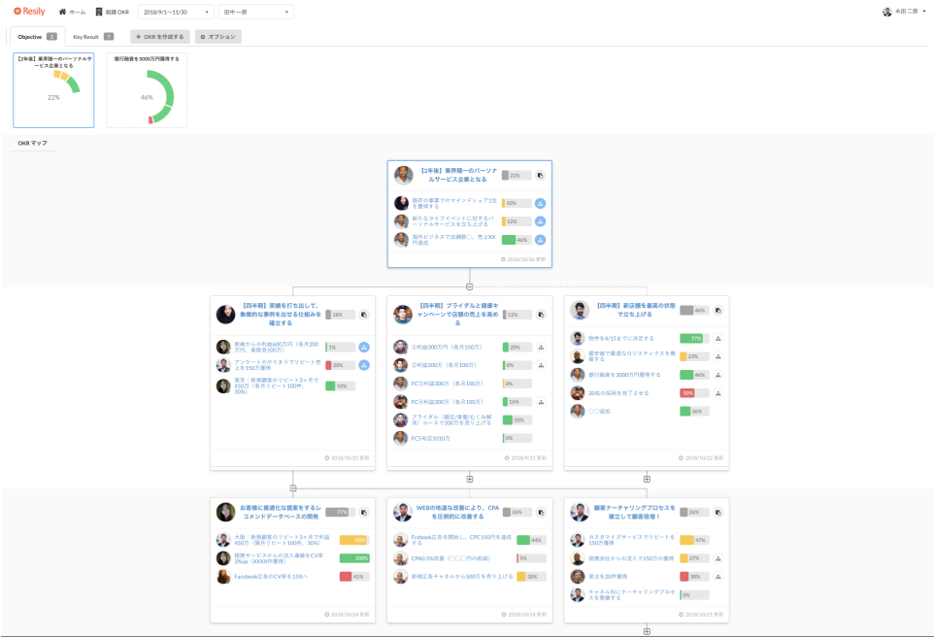Open the 田中一郎 user dropdown
This screenshot has height=637, width=934.
[x=255, y=12]
